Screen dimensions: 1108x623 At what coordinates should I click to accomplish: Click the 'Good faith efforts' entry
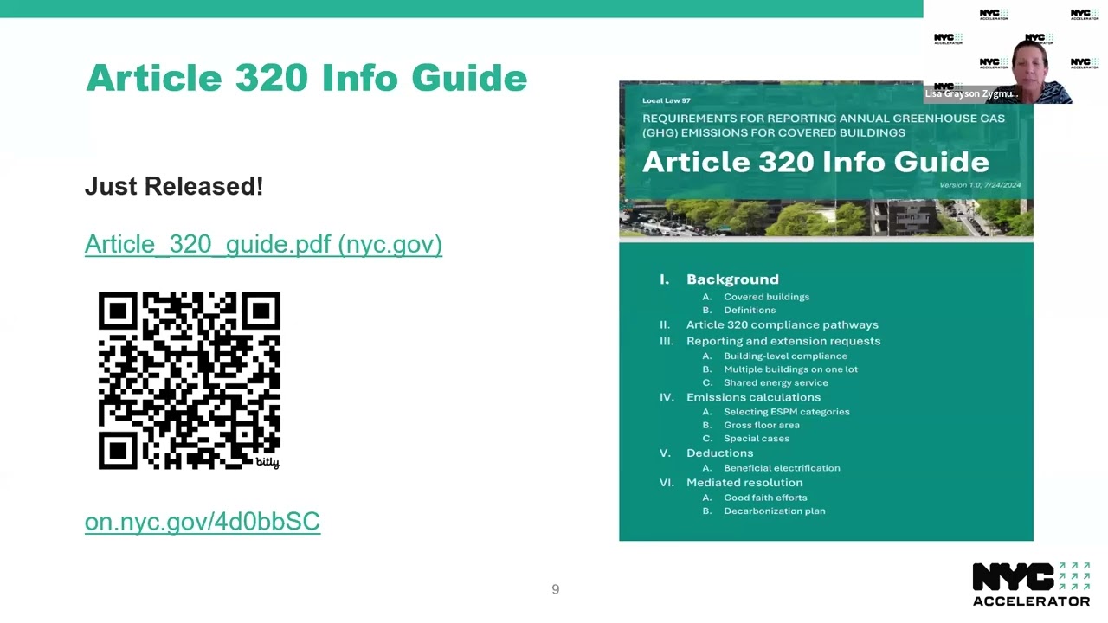(765, 498)
